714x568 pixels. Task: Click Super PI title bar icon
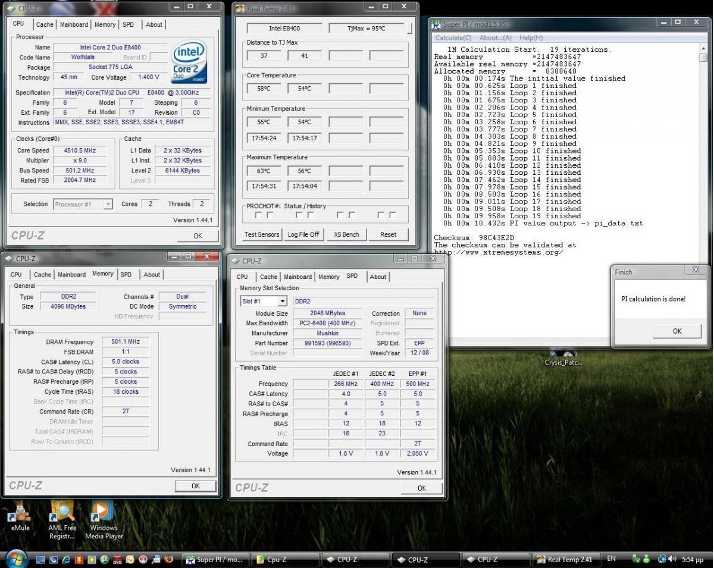(x=436, y=24)
